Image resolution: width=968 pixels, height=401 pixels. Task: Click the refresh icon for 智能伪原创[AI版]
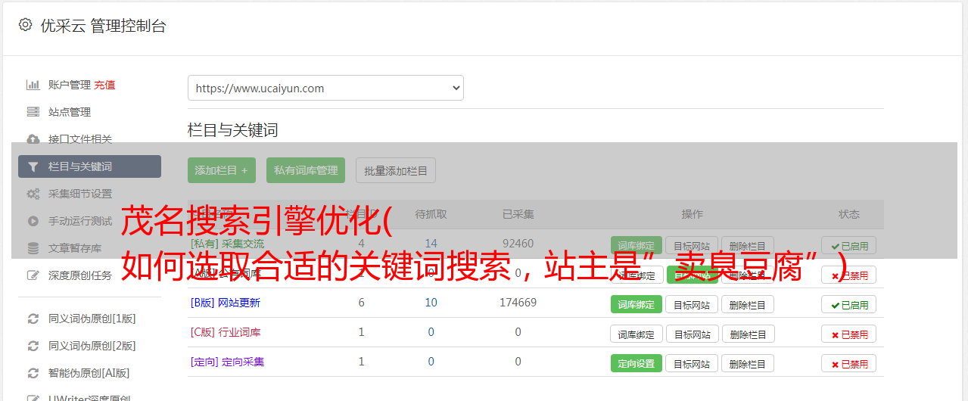click(33, 373)
